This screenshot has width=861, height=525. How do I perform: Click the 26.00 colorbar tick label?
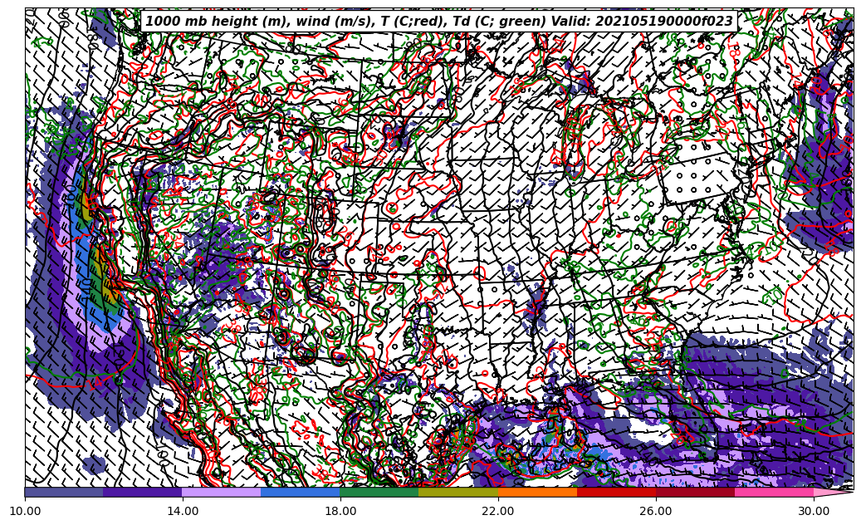[656, 512]
